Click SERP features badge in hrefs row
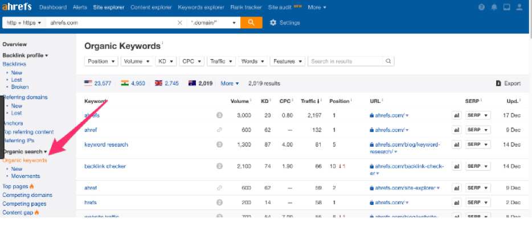532x231 pixels. click(x=219, y=203)
